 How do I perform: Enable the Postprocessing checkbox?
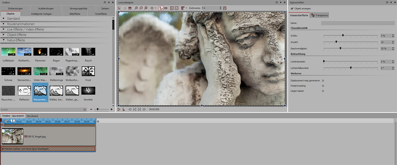323,86
